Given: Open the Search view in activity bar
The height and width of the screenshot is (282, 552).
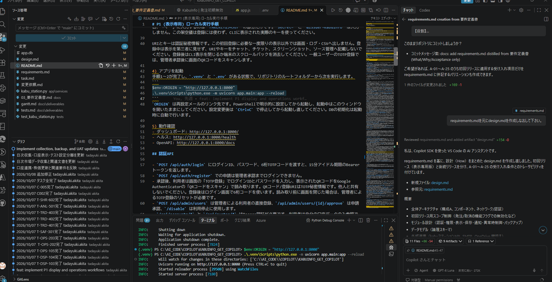Looking at the screenshot, I should tap(3, 24).
